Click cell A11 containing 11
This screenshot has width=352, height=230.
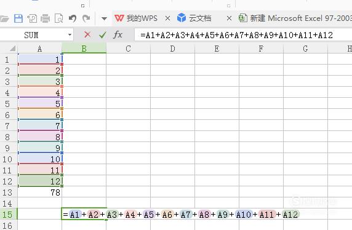coord(40,170)
